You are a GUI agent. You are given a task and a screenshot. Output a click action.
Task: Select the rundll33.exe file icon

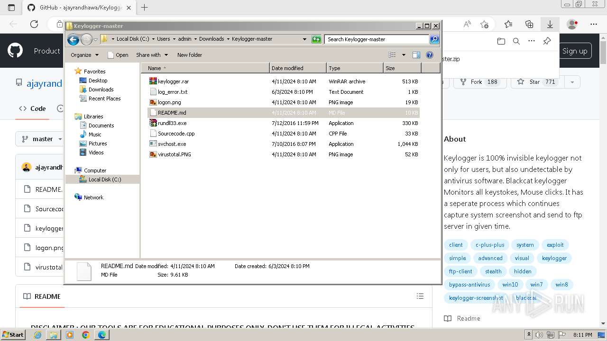[153, 123]
